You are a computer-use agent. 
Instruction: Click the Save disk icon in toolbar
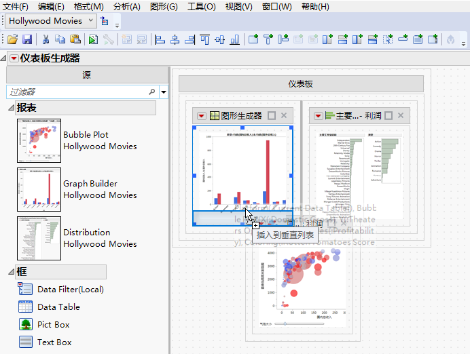pos(27,40)
